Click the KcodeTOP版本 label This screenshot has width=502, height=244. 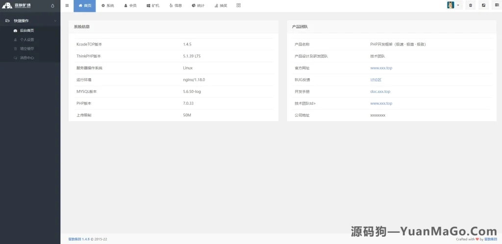click(89, 44)
